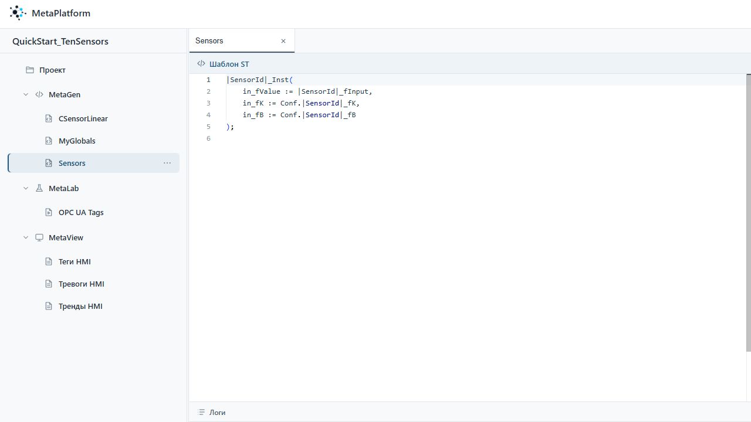The height and width of the screenshot is (422, 751).
Task: Click the editor vertical scrollbar
Action: pyautogui.click(x=749, y=213)
